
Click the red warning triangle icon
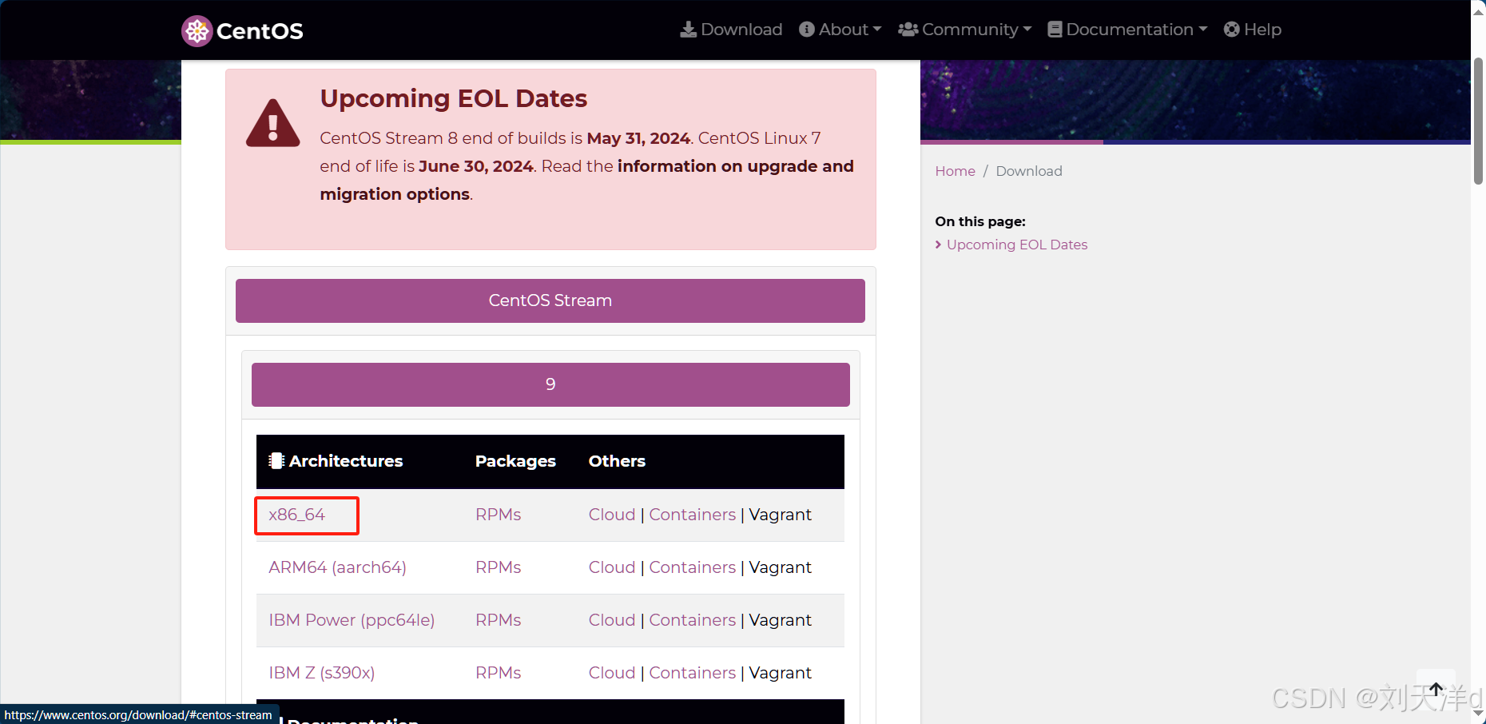pos(272,124)
